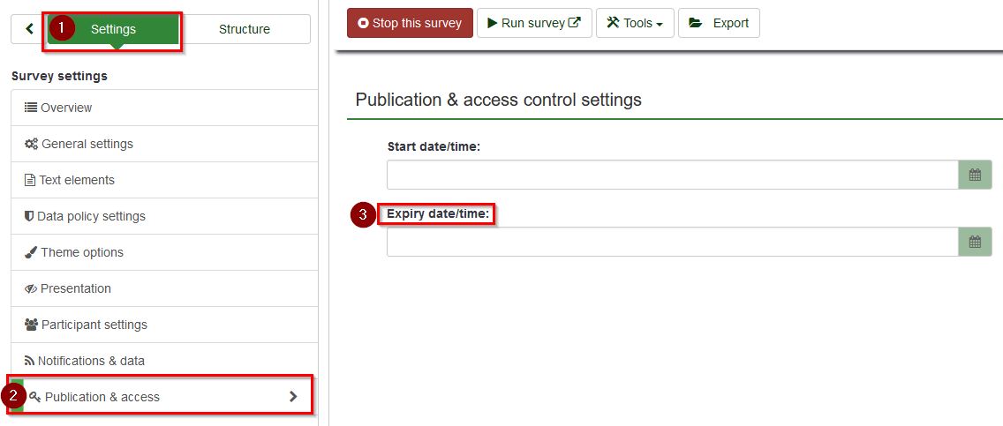Open Theme options entry

[164, 252]
